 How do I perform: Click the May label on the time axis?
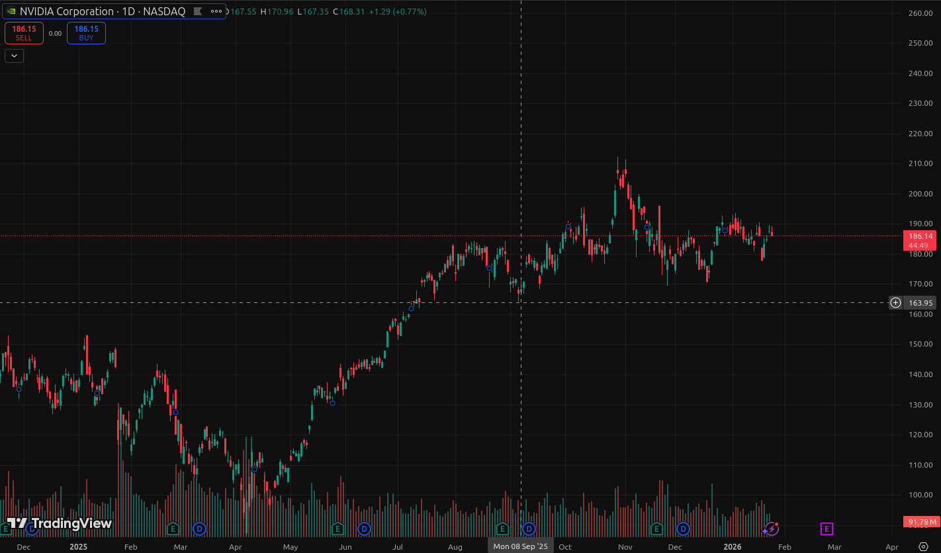pos(291,547)
